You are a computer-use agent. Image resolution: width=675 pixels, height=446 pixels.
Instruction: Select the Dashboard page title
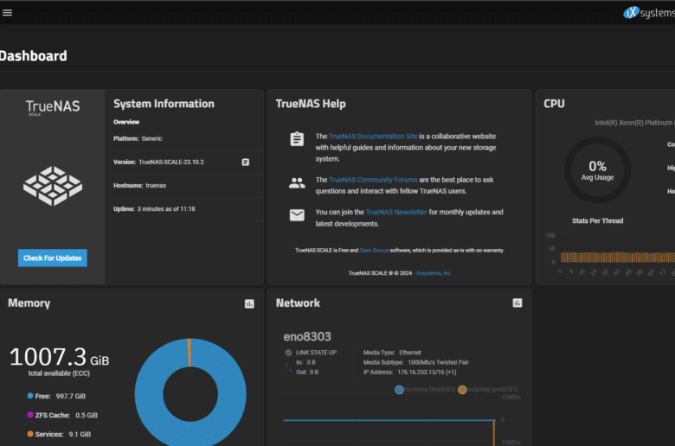click(x=33, y=56)
